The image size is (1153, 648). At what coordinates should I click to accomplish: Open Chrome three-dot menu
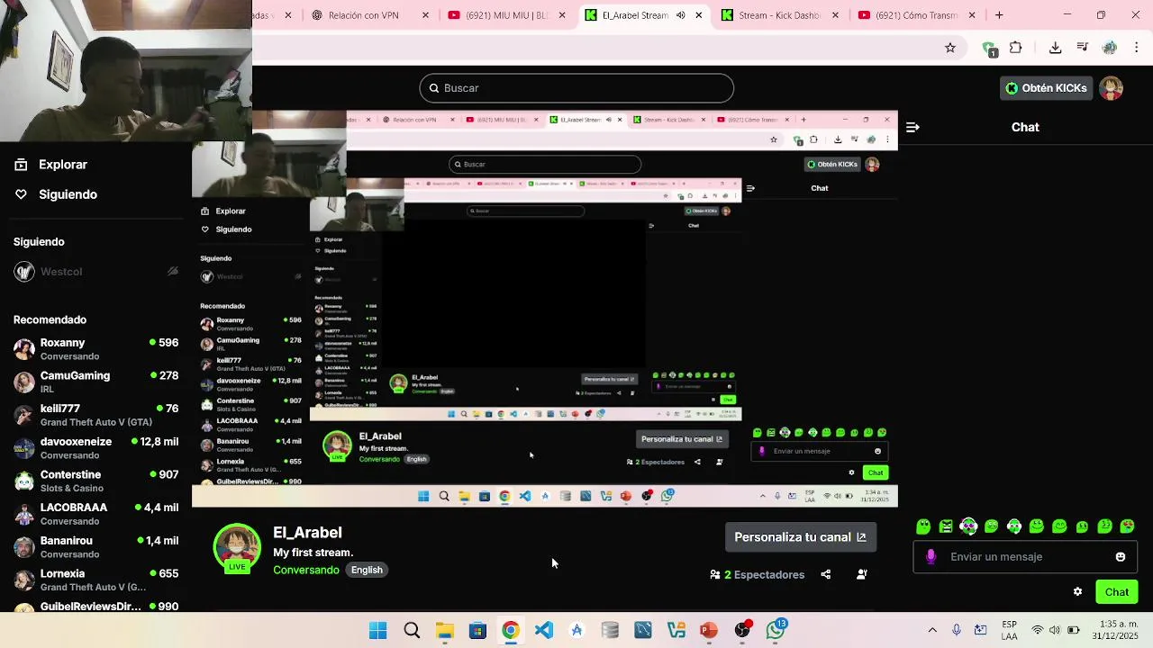click(1137, 48)
